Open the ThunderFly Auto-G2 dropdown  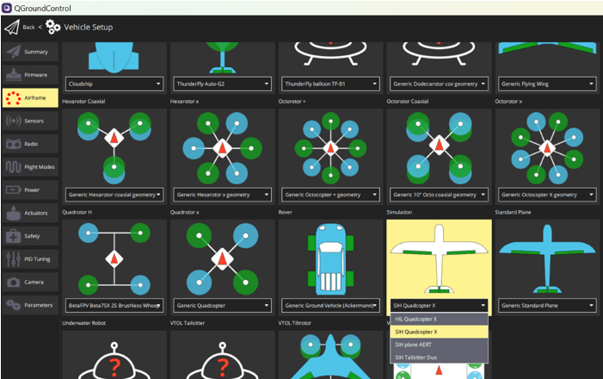[x=222, y=84]
